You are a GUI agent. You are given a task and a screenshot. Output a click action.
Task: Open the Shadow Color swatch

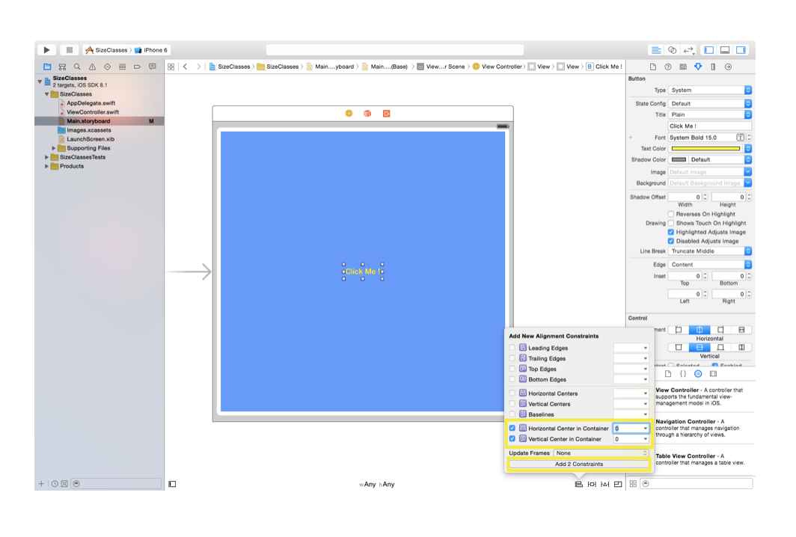[x=679, y=160]
